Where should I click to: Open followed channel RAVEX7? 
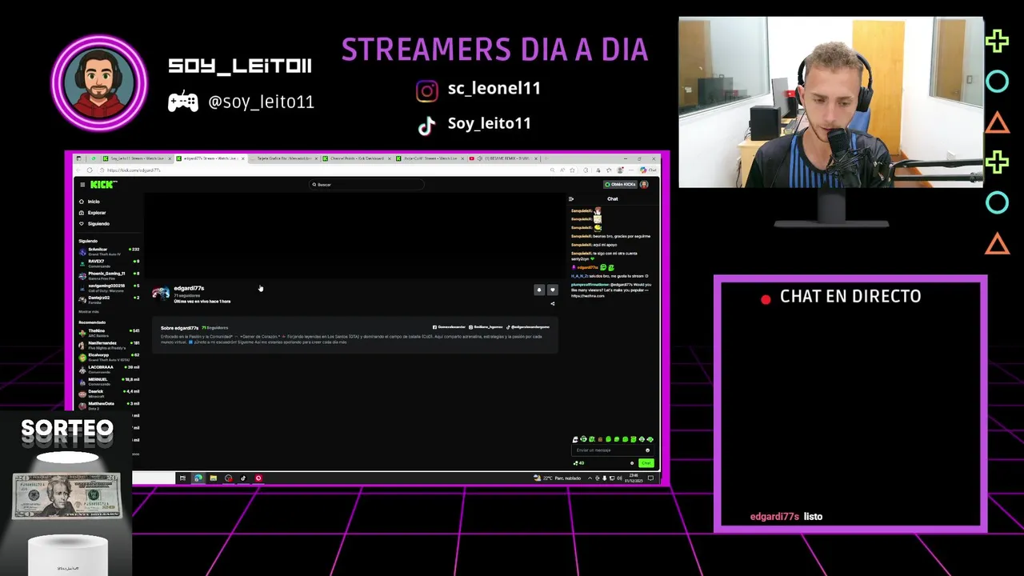(x=109, y=263)
